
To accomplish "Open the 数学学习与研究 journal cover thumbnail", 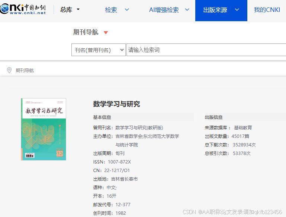I will tap(44, 129).
